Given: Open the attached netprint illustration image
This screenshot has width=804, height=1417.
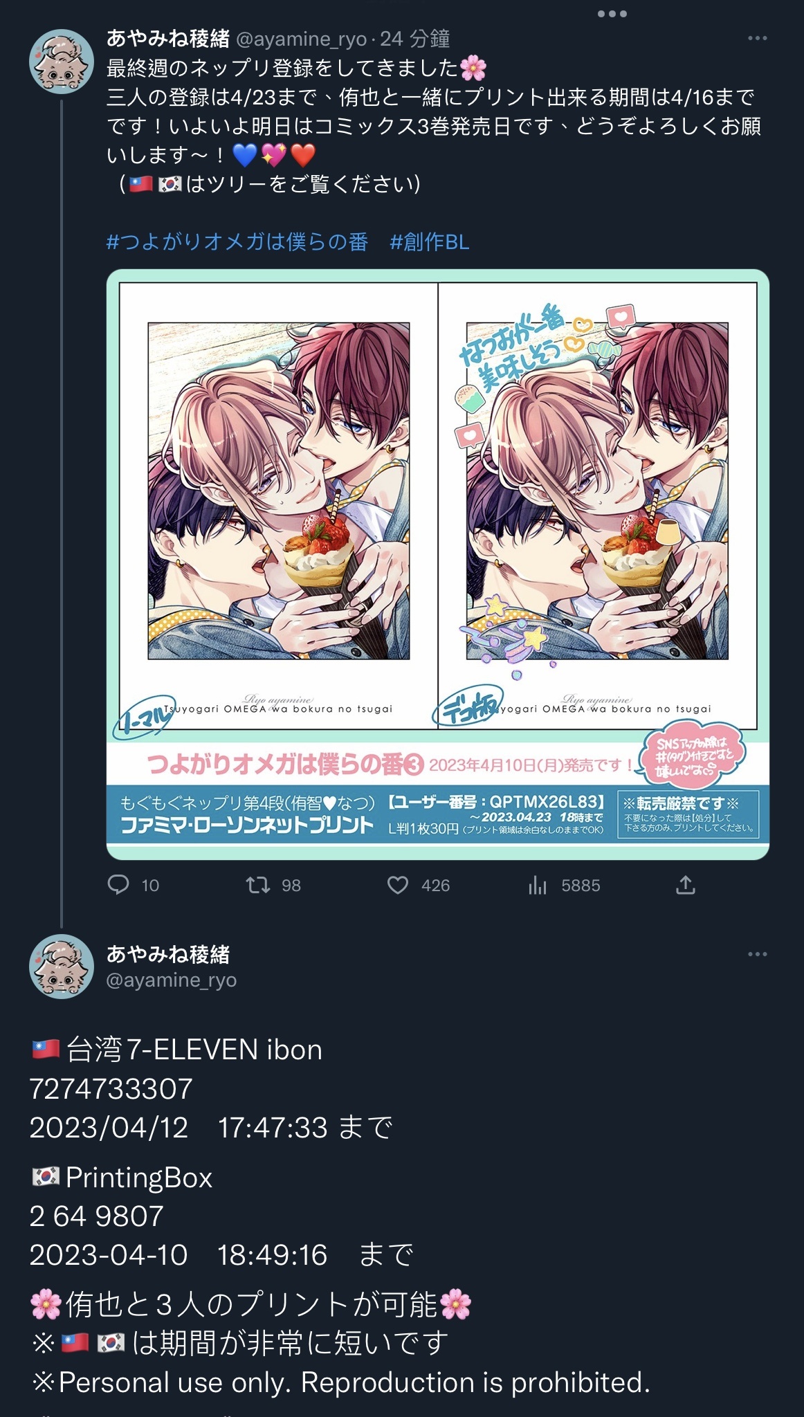Looking at the screenshot, I should (x=438, y=565).
